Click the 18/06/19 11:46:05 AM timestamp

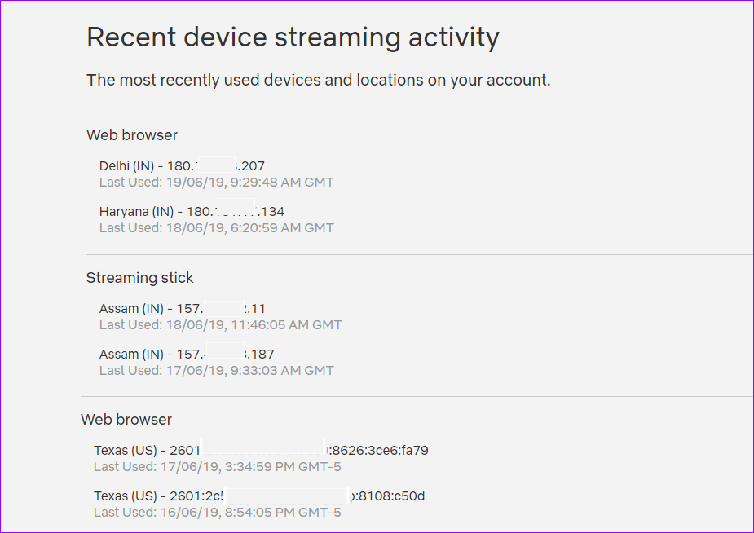click(220, 325)
